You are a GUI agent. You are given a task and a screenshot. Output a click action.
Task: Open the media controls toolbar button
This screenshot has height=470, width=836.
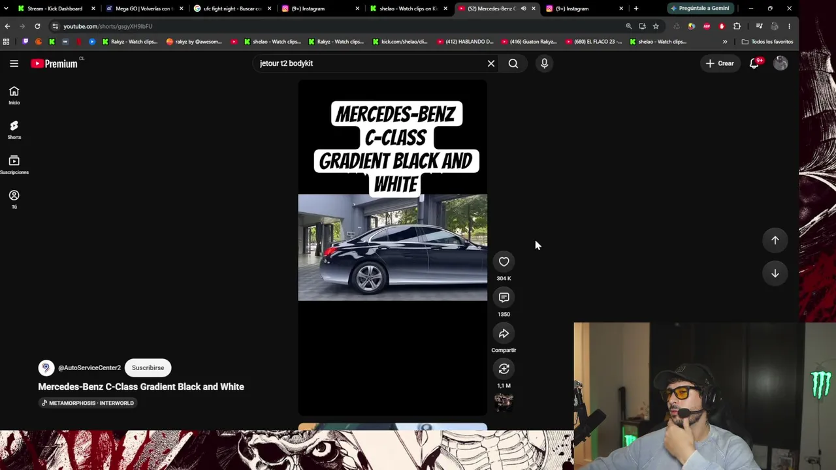(x=759, y=26)
